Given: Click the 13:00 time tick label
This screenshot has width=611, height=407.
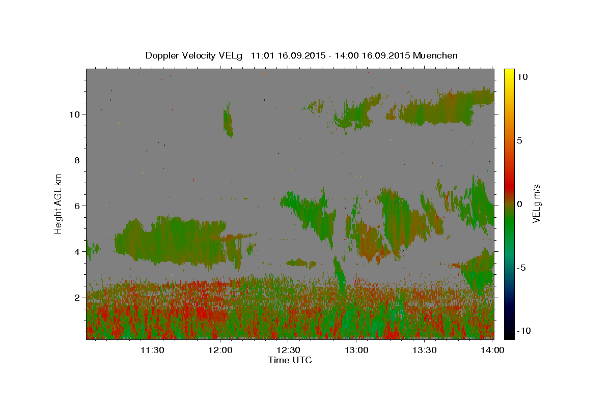Looking at the screenshot, I should 356,350.
